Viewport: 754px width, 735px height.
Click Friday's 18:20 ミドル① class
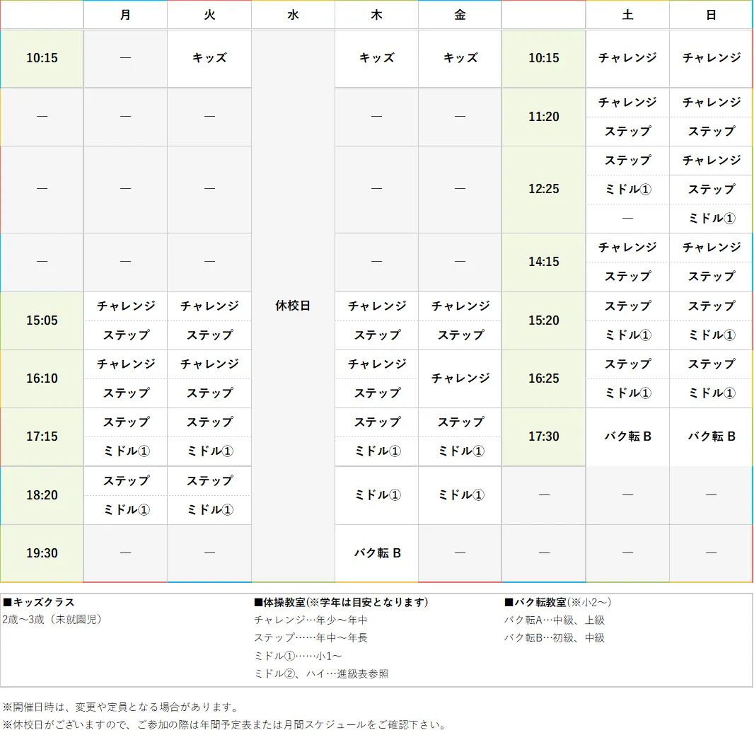(460, 495)
